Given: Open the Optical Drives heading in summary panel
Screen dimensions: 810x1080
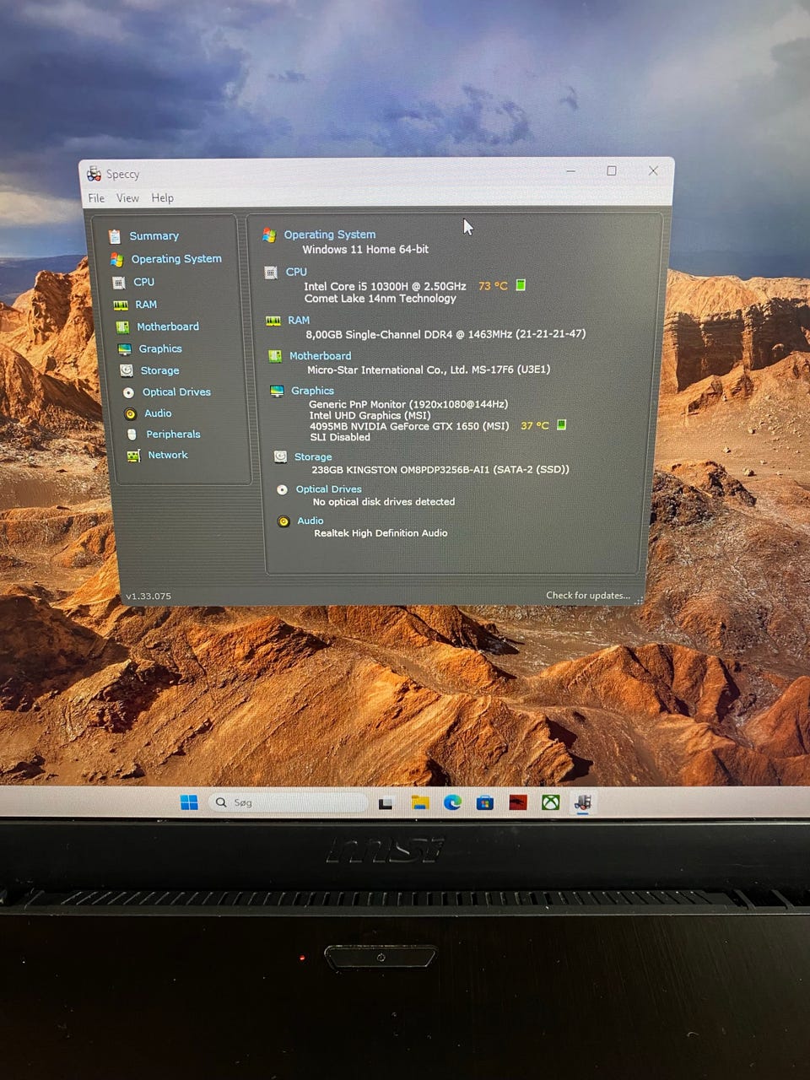Looking at the screenshot, I should click(328, 489).
